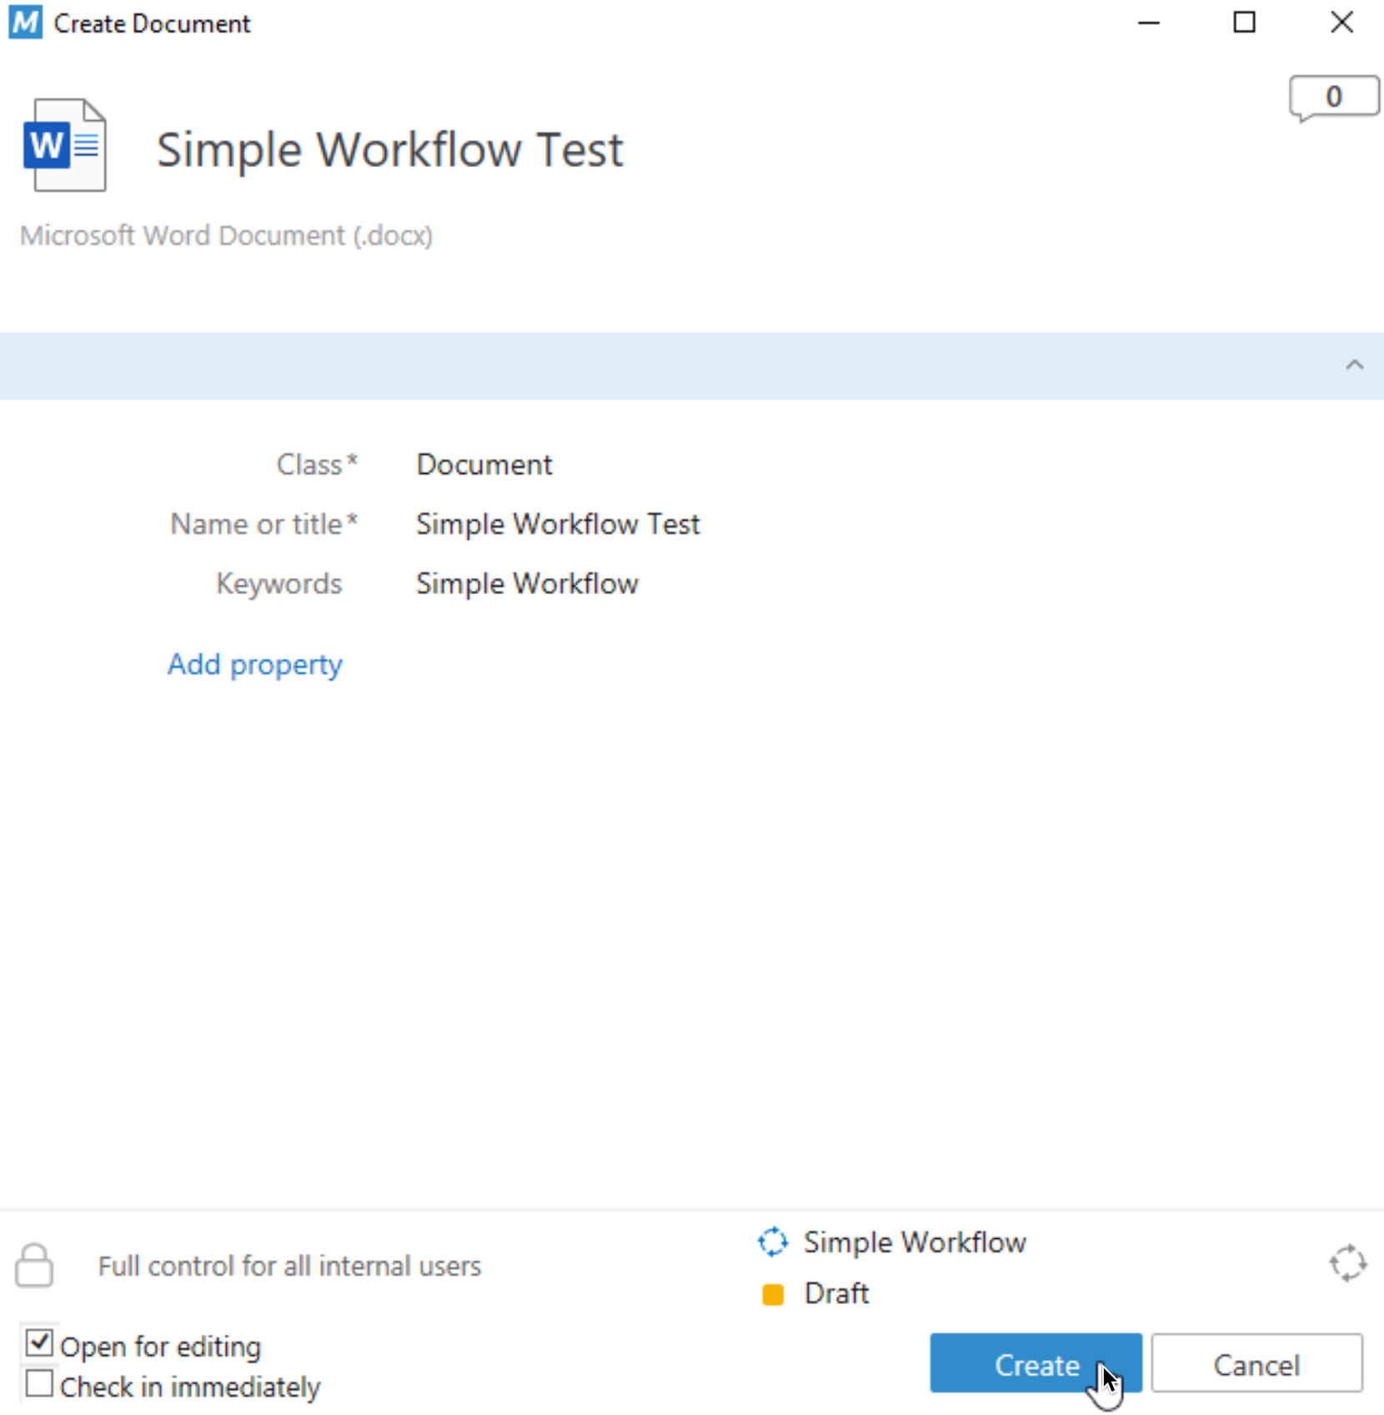Open the comments bubble showing 0
The width and height of the screenshot is (1384, 1415).
pyautogui.click(x=1333, y=98)
